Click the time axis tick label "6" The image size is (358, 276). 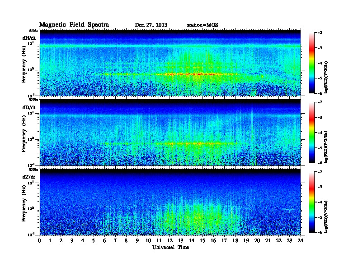pyautogui.click(x=104, y=240)
